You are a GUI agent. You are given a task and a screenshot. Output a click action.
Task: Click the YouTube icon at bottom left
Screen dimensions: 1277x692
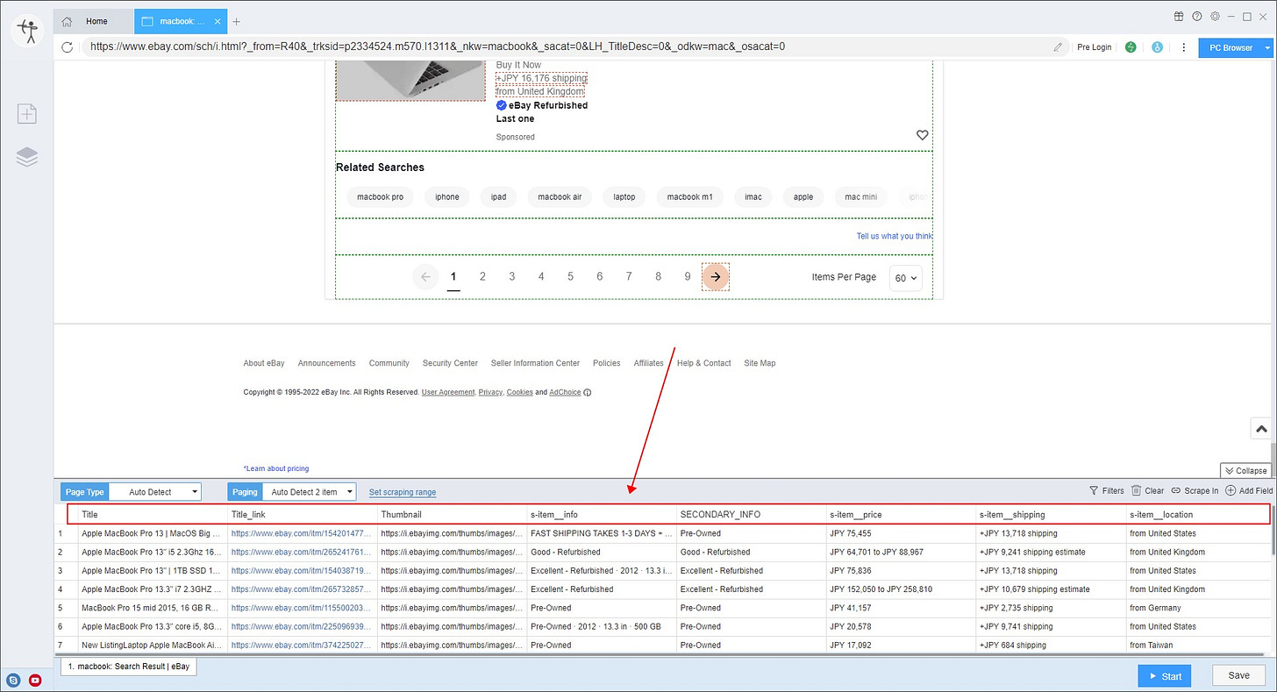[x=36, y=680]
